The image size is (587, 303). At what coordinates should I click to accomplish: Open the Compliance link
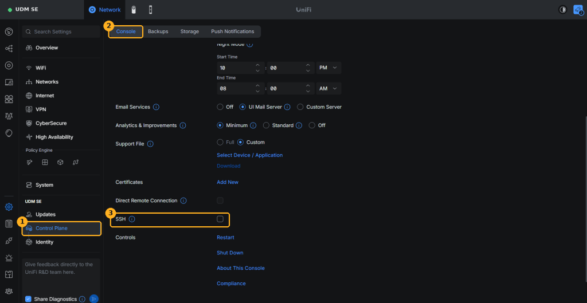[x=232, y=284]
